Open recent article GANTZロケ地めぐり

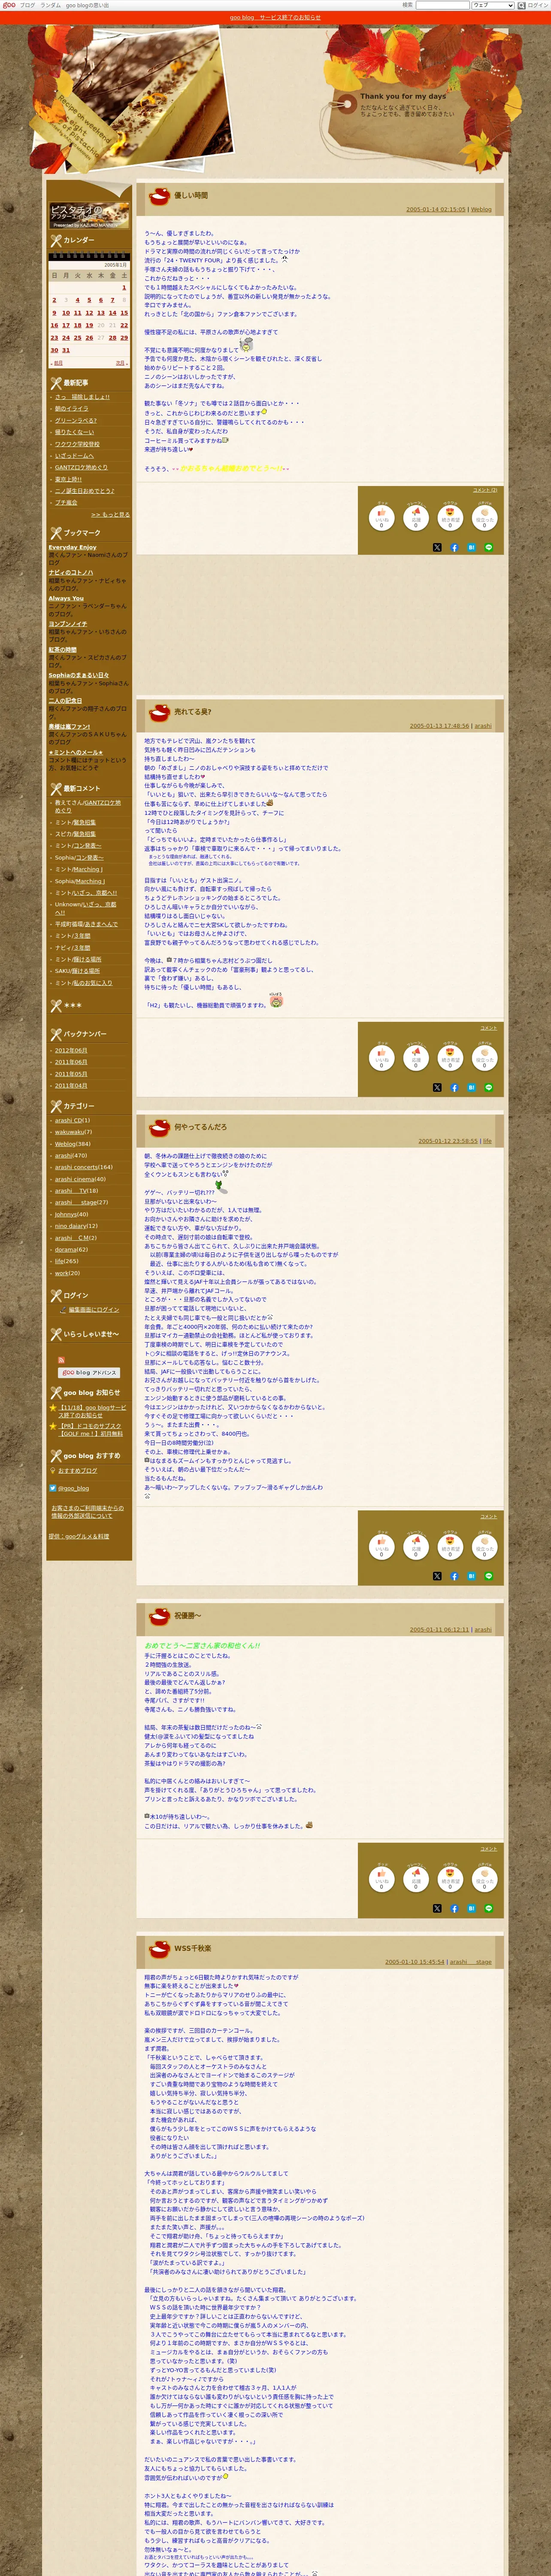click(81, 467)
